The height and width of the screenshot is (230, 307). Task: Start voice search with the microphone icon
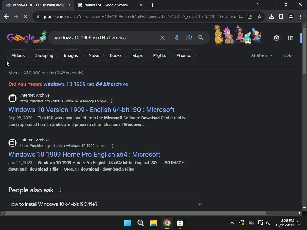[x=177, y=38]
